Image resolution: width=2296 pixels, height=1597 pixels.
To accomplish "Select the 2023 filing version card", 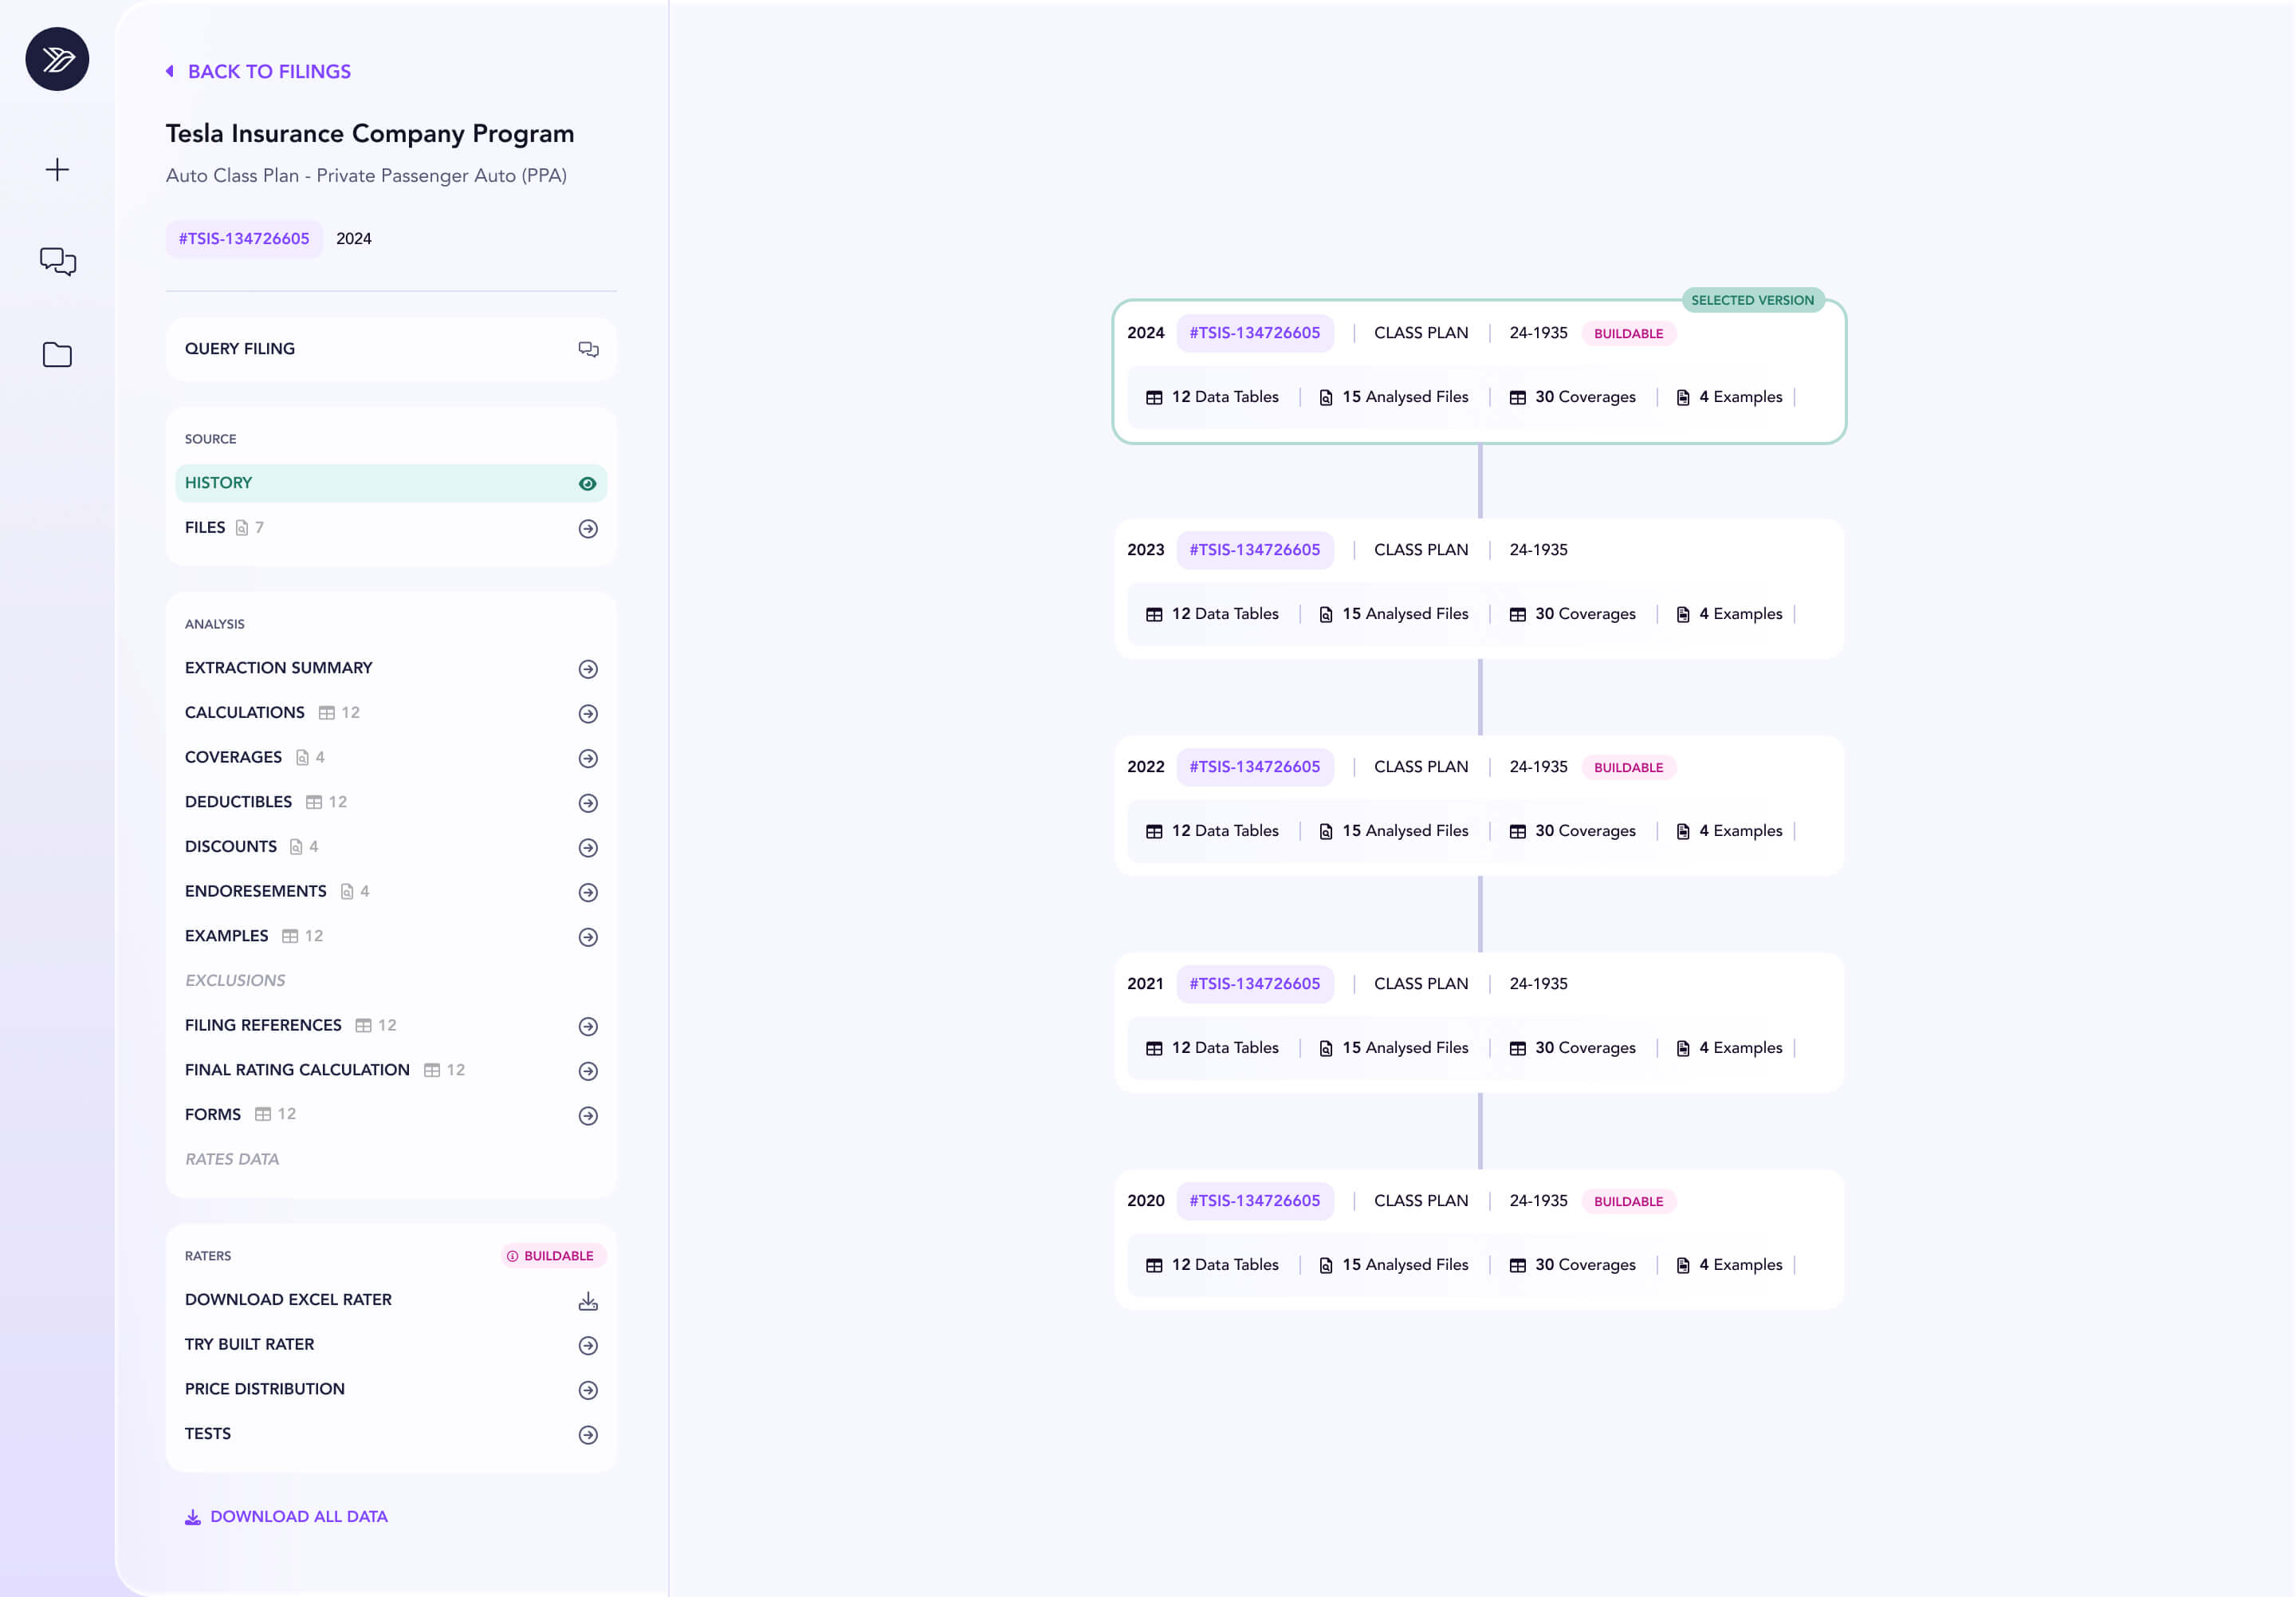I will pyautogui.click(x=1478, y=589).
